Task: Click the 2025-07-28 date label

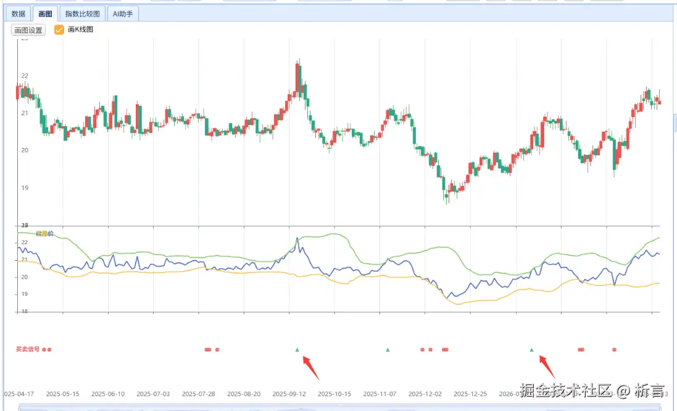Action: pos(199,394)
